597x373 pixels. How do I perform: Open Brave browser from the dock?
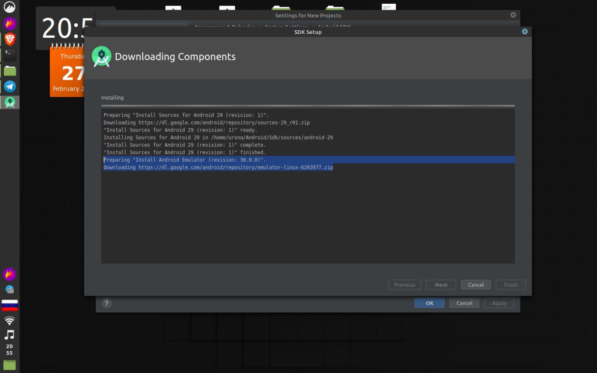(x=9, y=39)
